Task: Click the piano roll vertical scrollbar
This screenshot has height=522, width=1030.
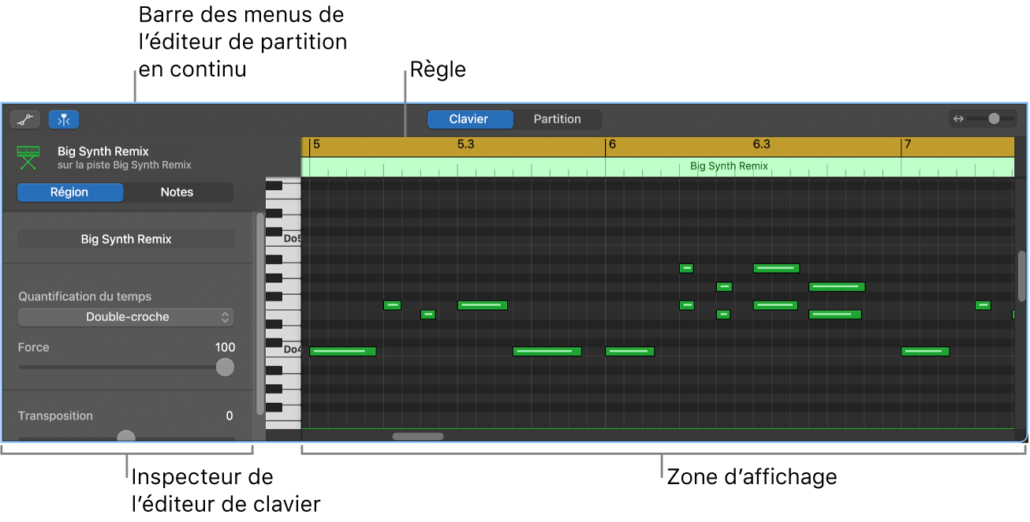Action: pos(1022,276)
